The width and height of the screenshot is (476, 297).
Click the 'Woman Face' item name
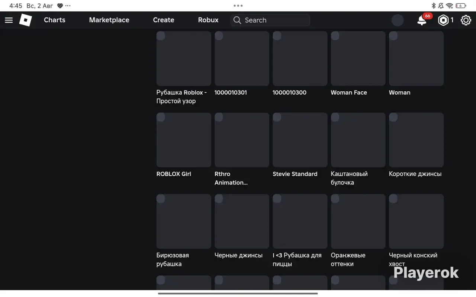point(349,92)
